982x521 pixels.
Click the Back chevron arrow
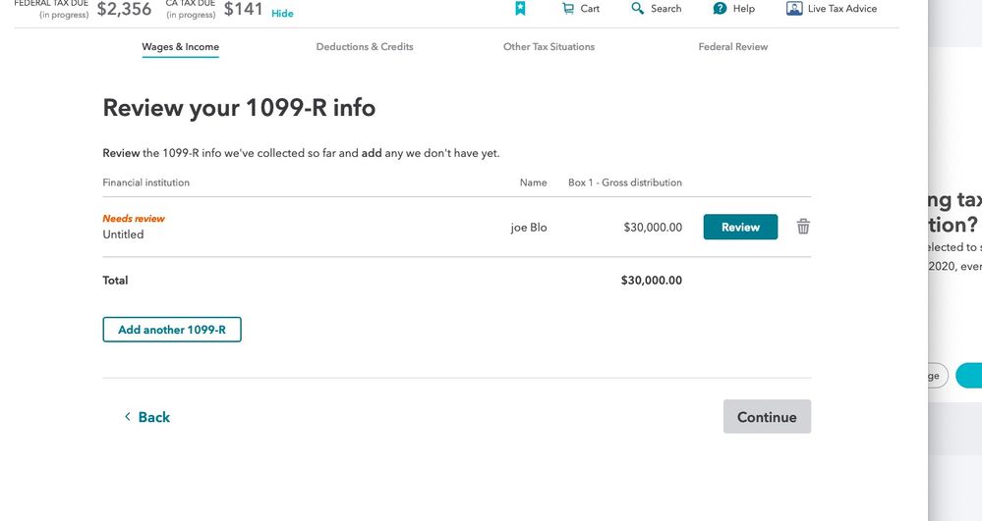pos(128,417)
